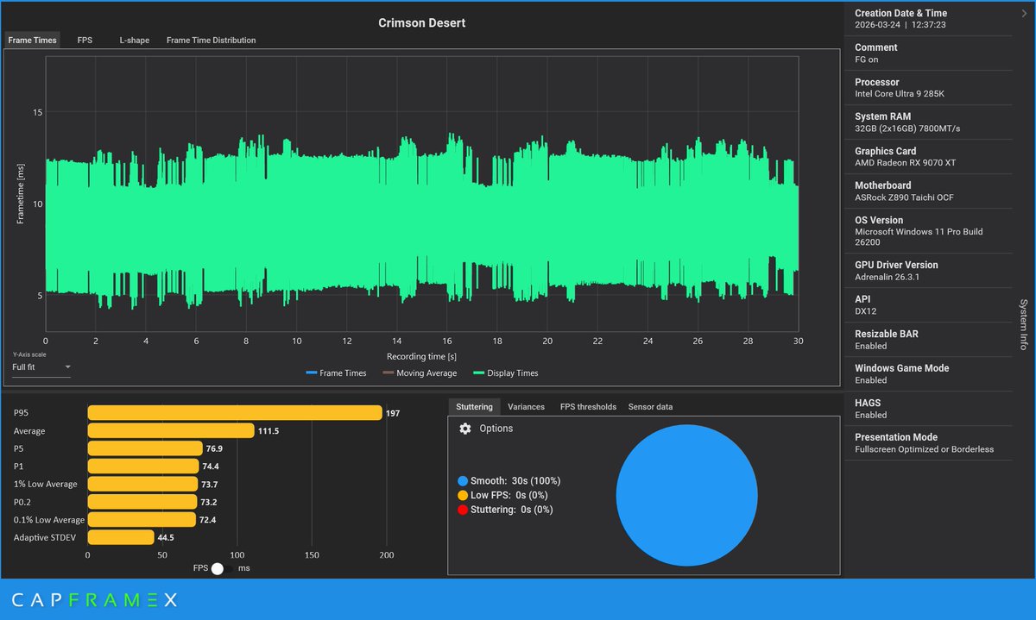Image resolution: width=1036 pixels, height=620 pixels.
Task: Select the Stuttering tab
Action: [474, 406]
